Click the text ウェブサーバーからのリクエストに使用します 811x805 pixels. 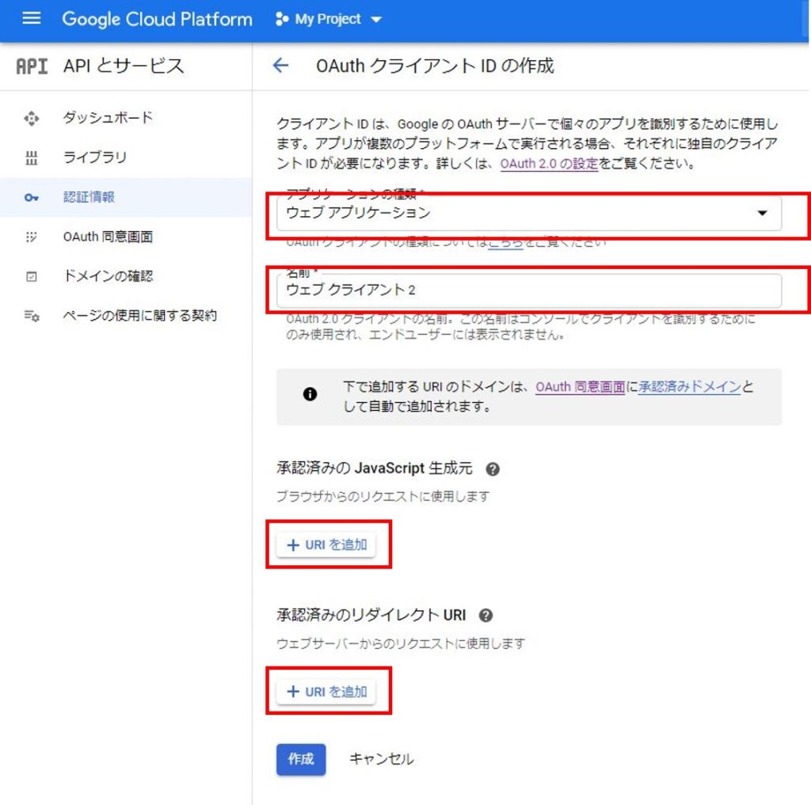(401, 644)
